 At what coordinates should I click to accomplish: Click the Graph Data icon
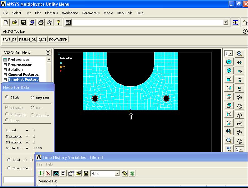pos(56,173)
